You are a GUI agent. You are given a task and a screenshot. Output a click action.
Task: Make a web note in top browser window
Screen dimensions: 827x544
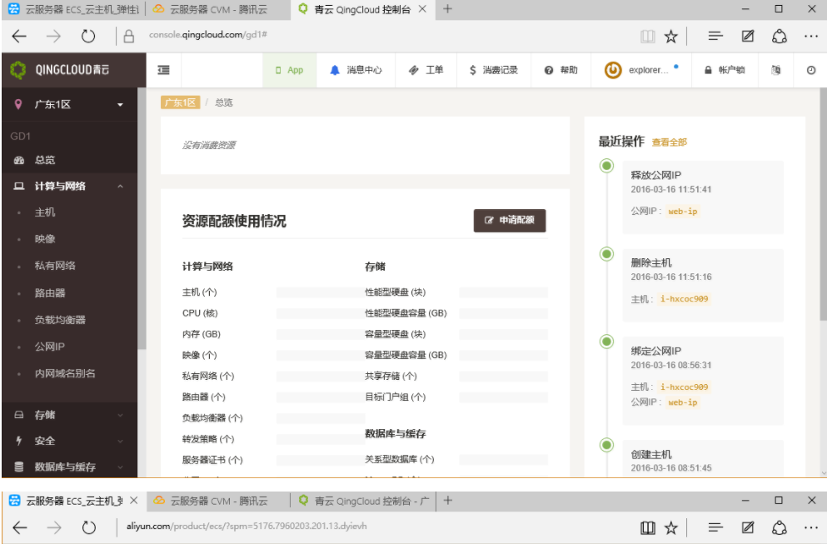(x=747, y=36)
